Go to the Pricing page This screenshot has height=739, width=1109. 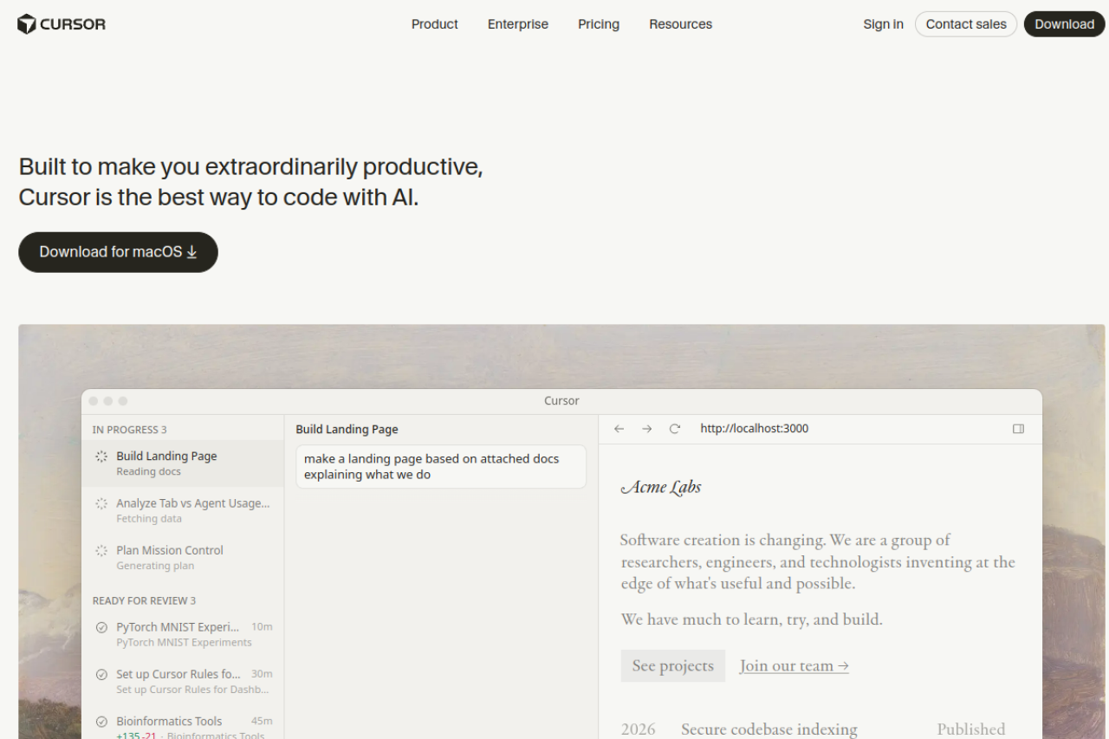[x=599, y=24]
